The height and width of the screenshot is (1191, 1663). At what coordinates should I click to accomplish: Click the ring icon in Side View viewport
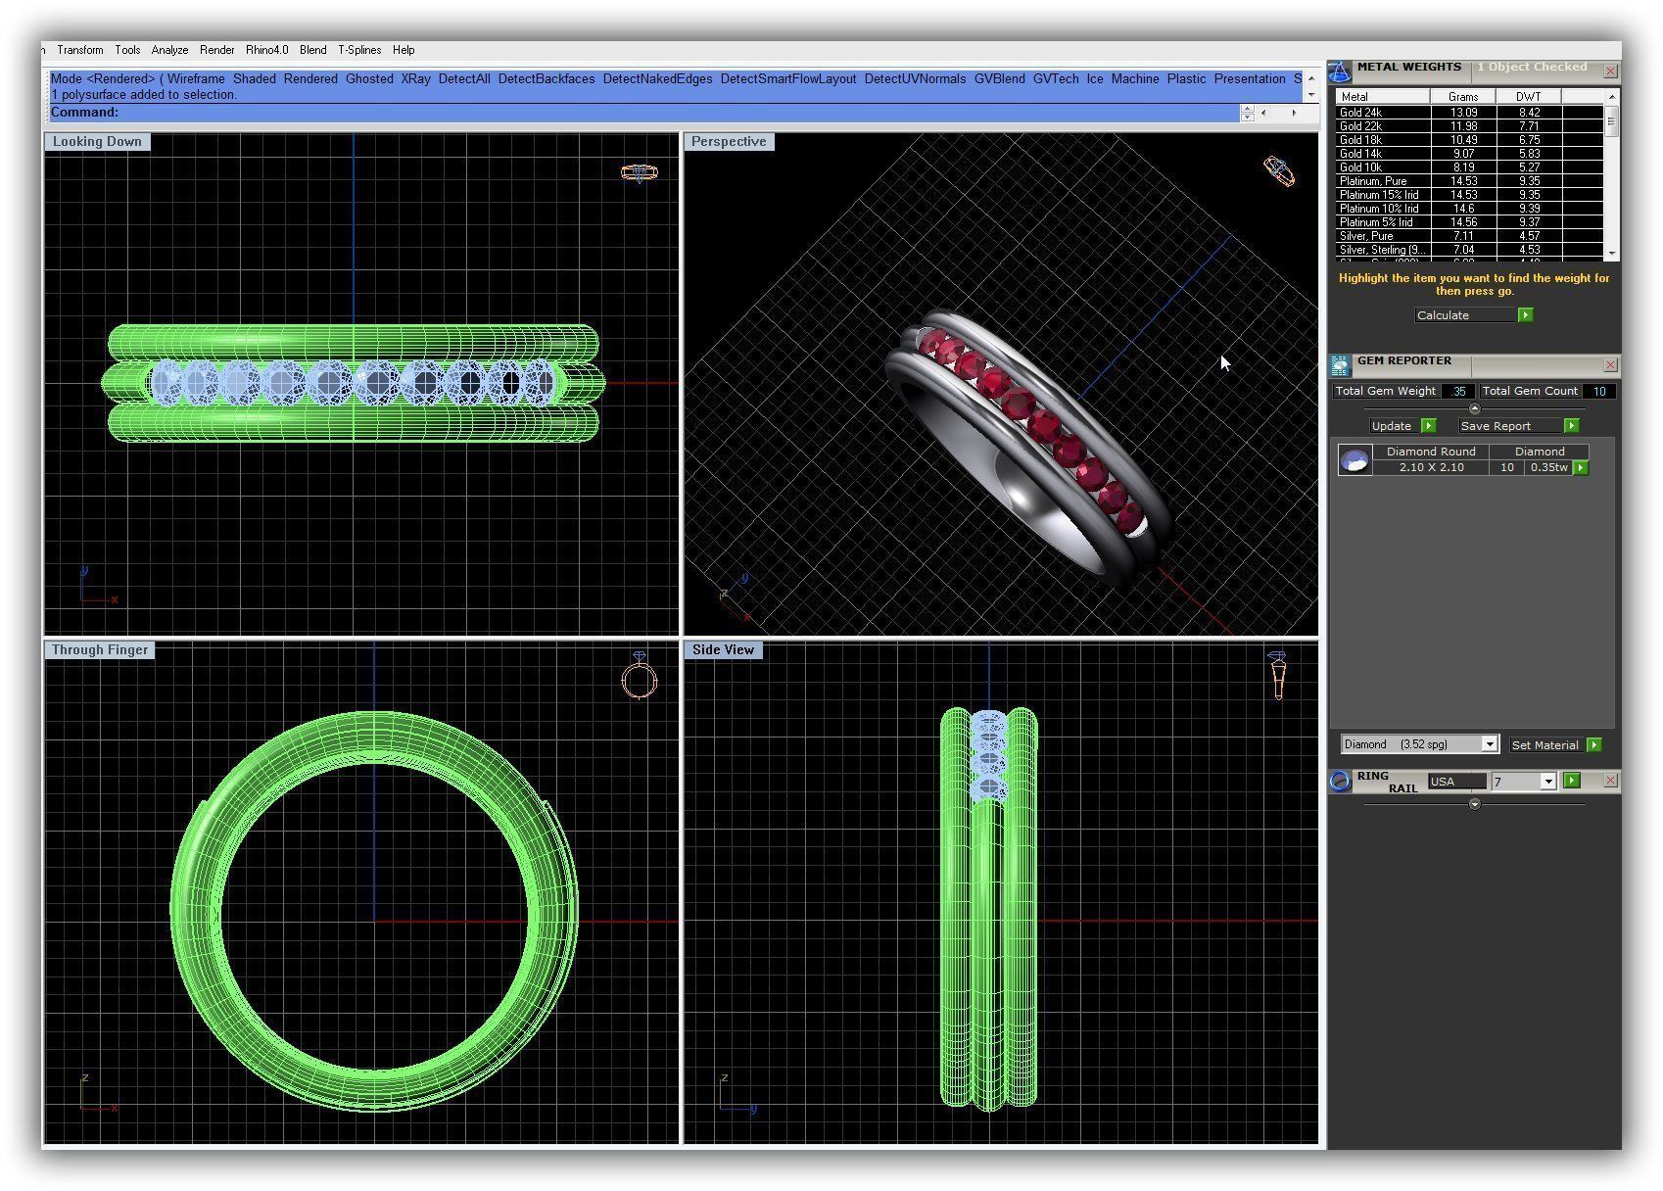point(1277,675)
